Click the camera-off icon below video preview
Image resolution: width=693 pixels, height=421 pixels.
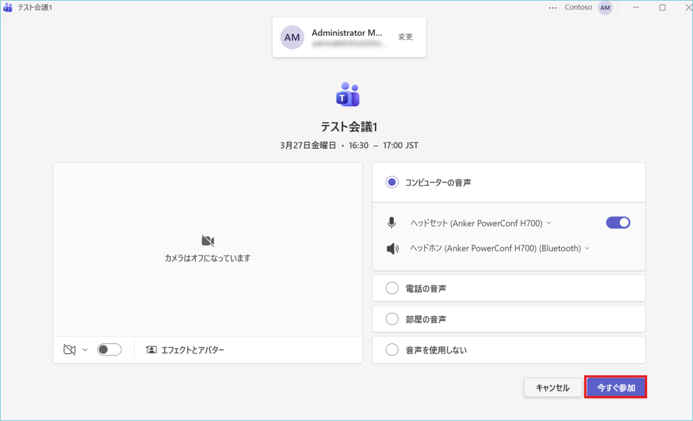point(68,350)
